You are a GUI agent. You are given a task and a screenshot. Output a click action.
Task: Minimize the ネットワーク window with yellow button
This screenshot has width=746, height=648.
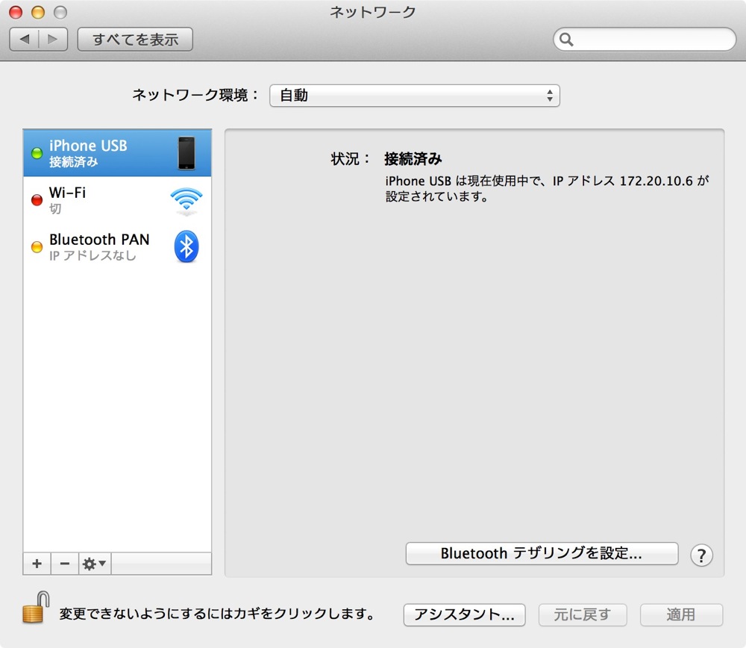(38, 12)
